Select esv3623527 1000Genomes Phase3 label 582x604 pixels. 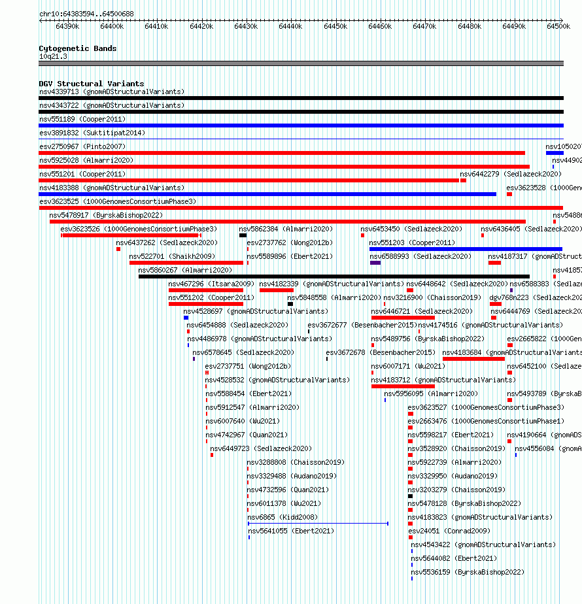(x=486, y=407)
